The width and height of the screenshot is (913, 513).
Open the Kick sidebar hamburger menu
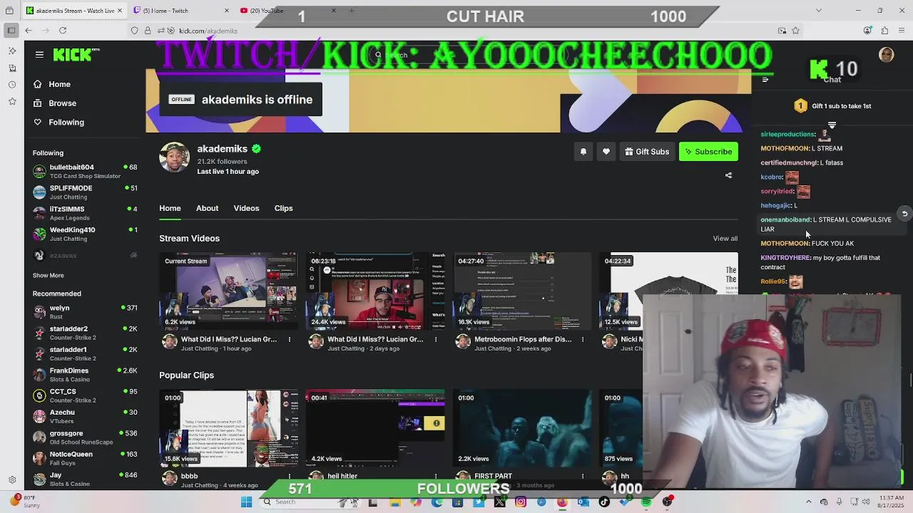(39, 55)
